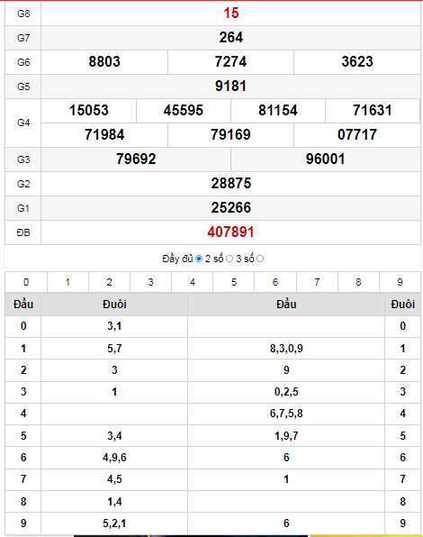Filter by digit 0 in number row
Viewport: 423px width, 537px height.
click(26, 282)
